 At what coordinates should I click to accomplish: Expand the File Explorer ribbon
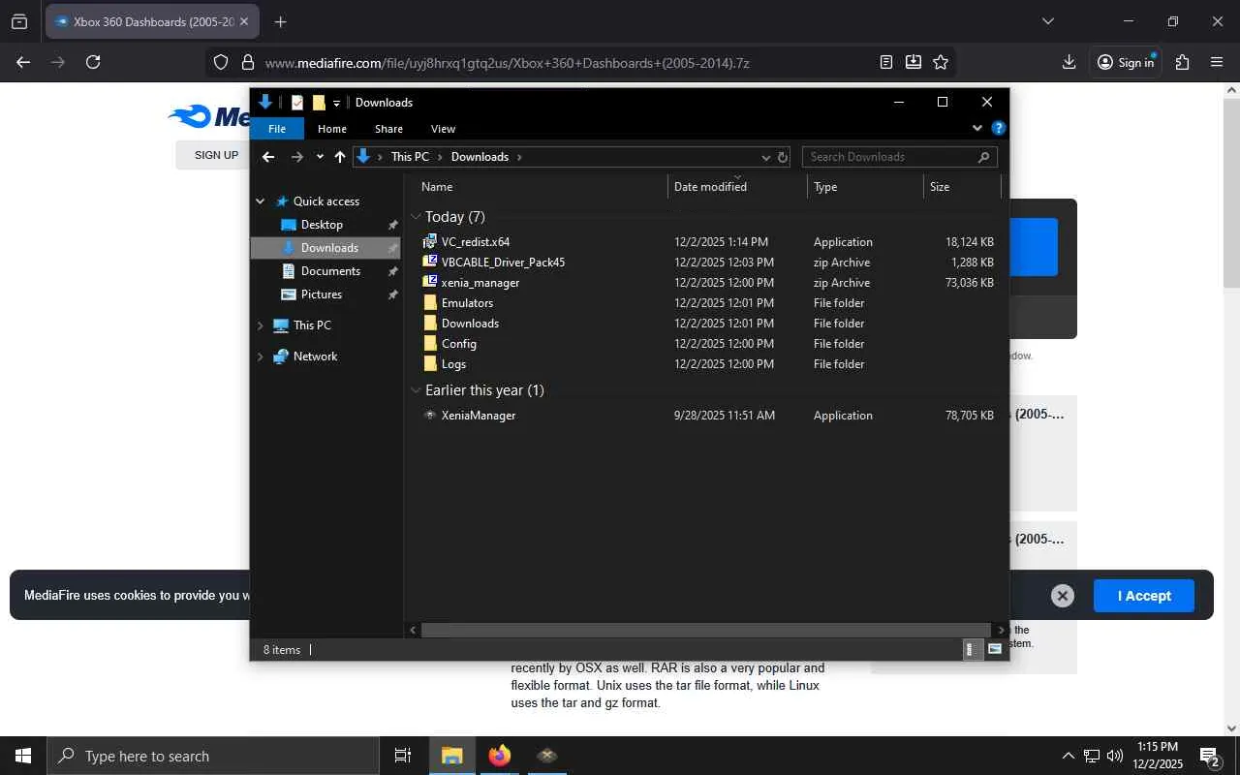[x=977, y=128]
